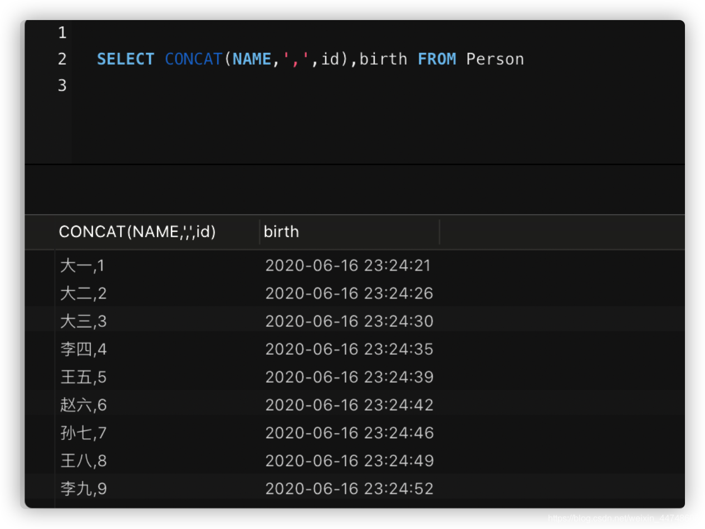Click the birth value 2020-06-16 23:24:46

click(x=349, y=433)
